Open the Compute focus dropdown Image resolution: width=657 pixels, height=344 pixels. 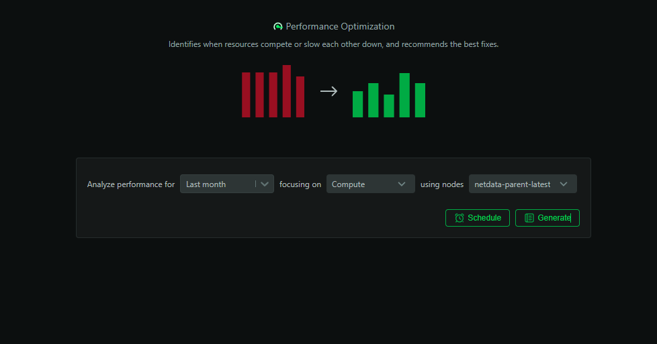tap(363, 184)
